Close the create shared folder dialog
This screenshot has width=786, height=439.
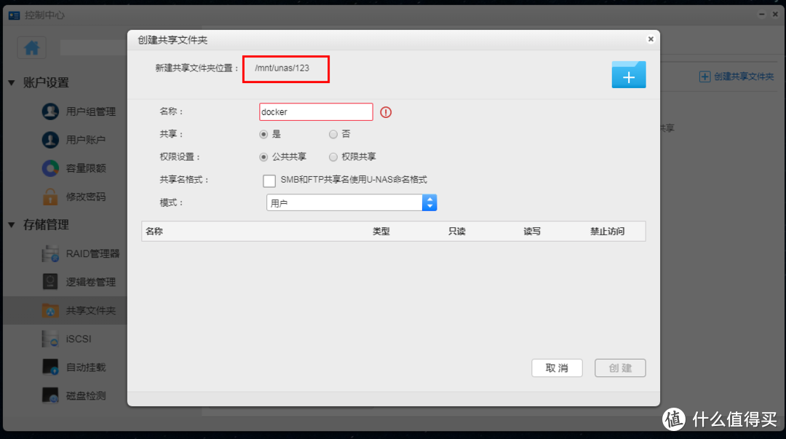coord(651,39)
